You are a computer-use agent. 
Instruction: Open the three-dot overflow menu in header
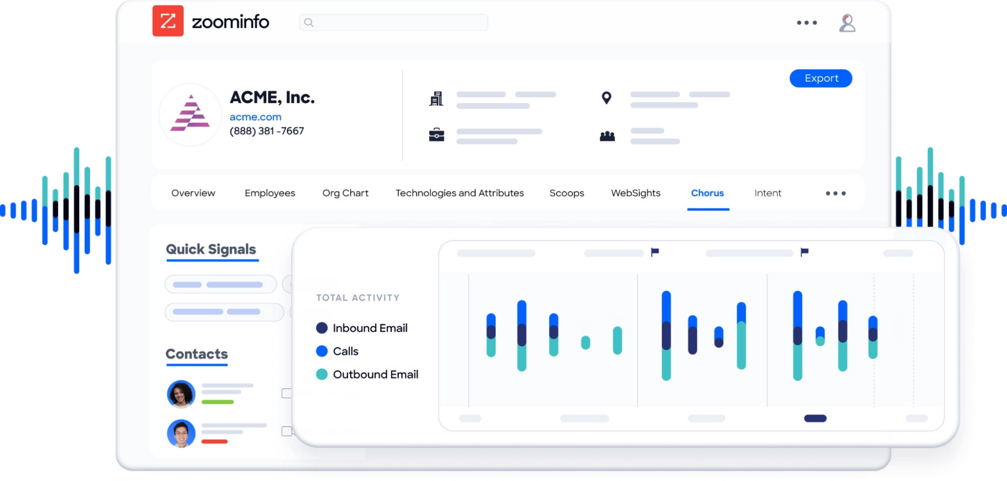[x=807, y=23]
